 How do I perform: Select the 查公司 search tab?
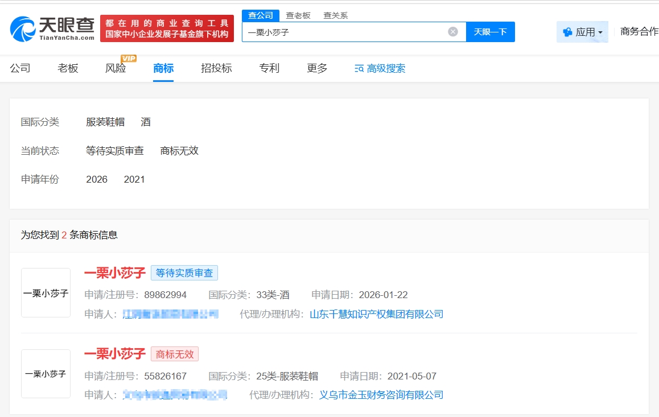tap(261, 15)
